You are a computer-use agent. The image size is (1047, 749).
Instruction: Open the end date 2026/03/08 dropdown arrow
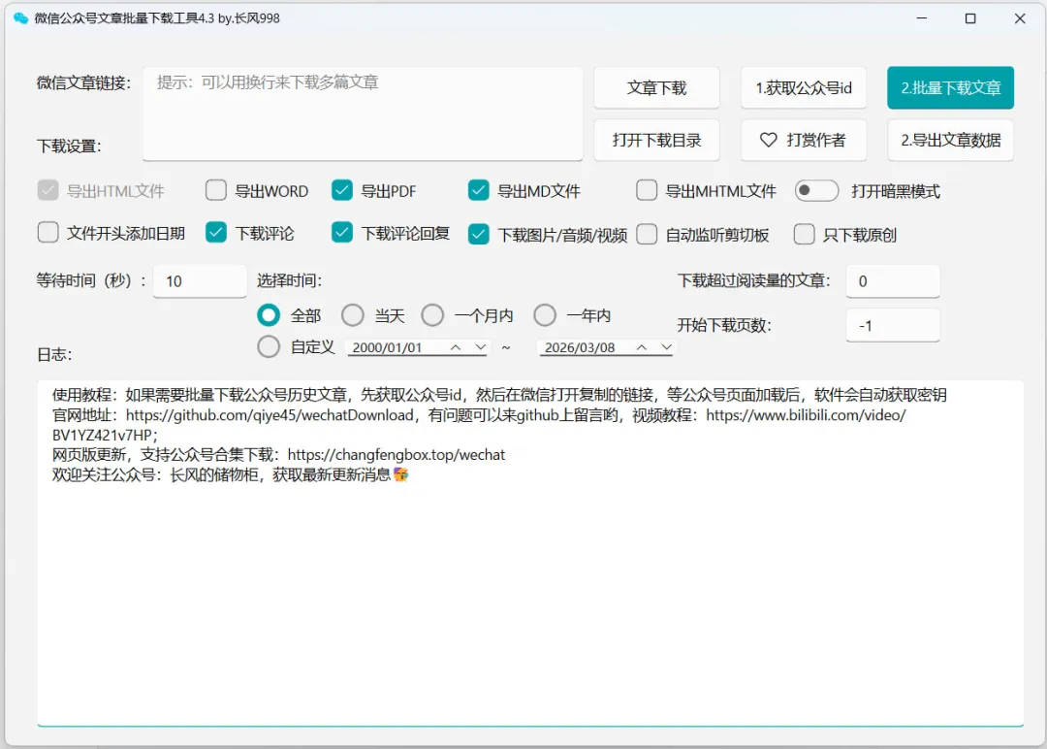666,347
